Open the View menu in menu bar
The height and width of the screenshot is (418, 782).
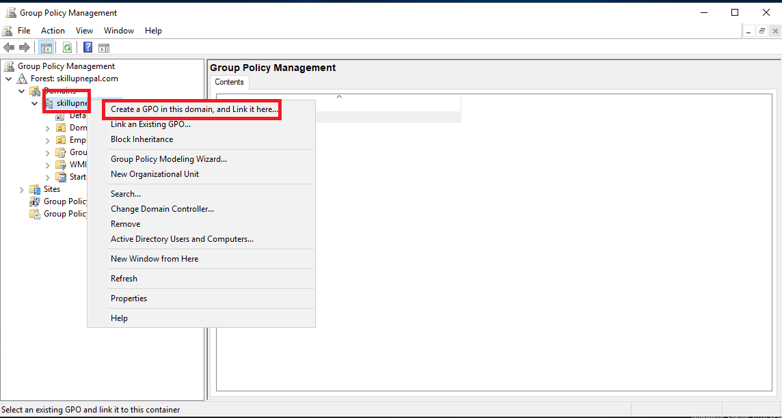click(84, 30)
